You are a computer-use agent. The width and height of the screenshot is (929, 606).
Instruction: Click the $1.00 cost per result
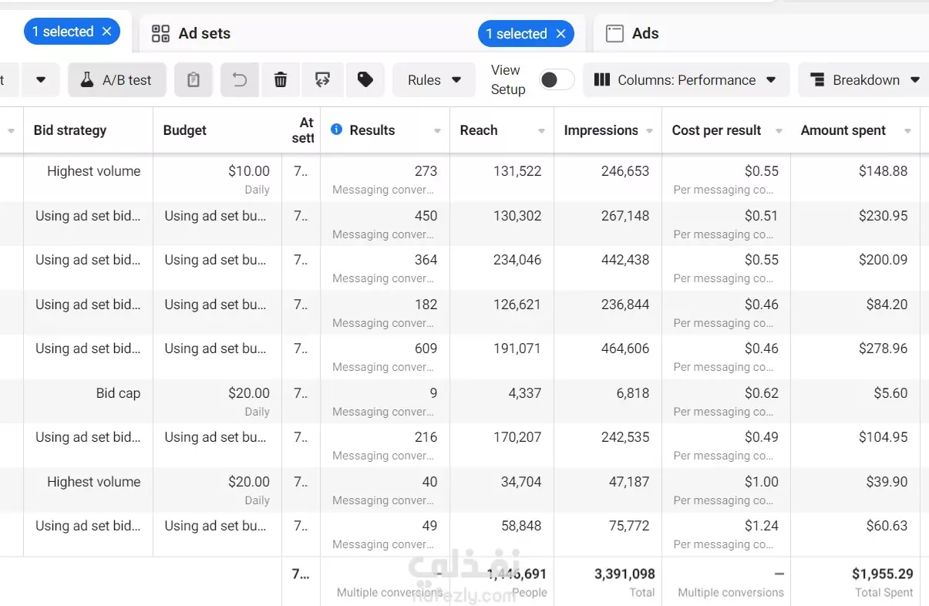pos(762,482)
